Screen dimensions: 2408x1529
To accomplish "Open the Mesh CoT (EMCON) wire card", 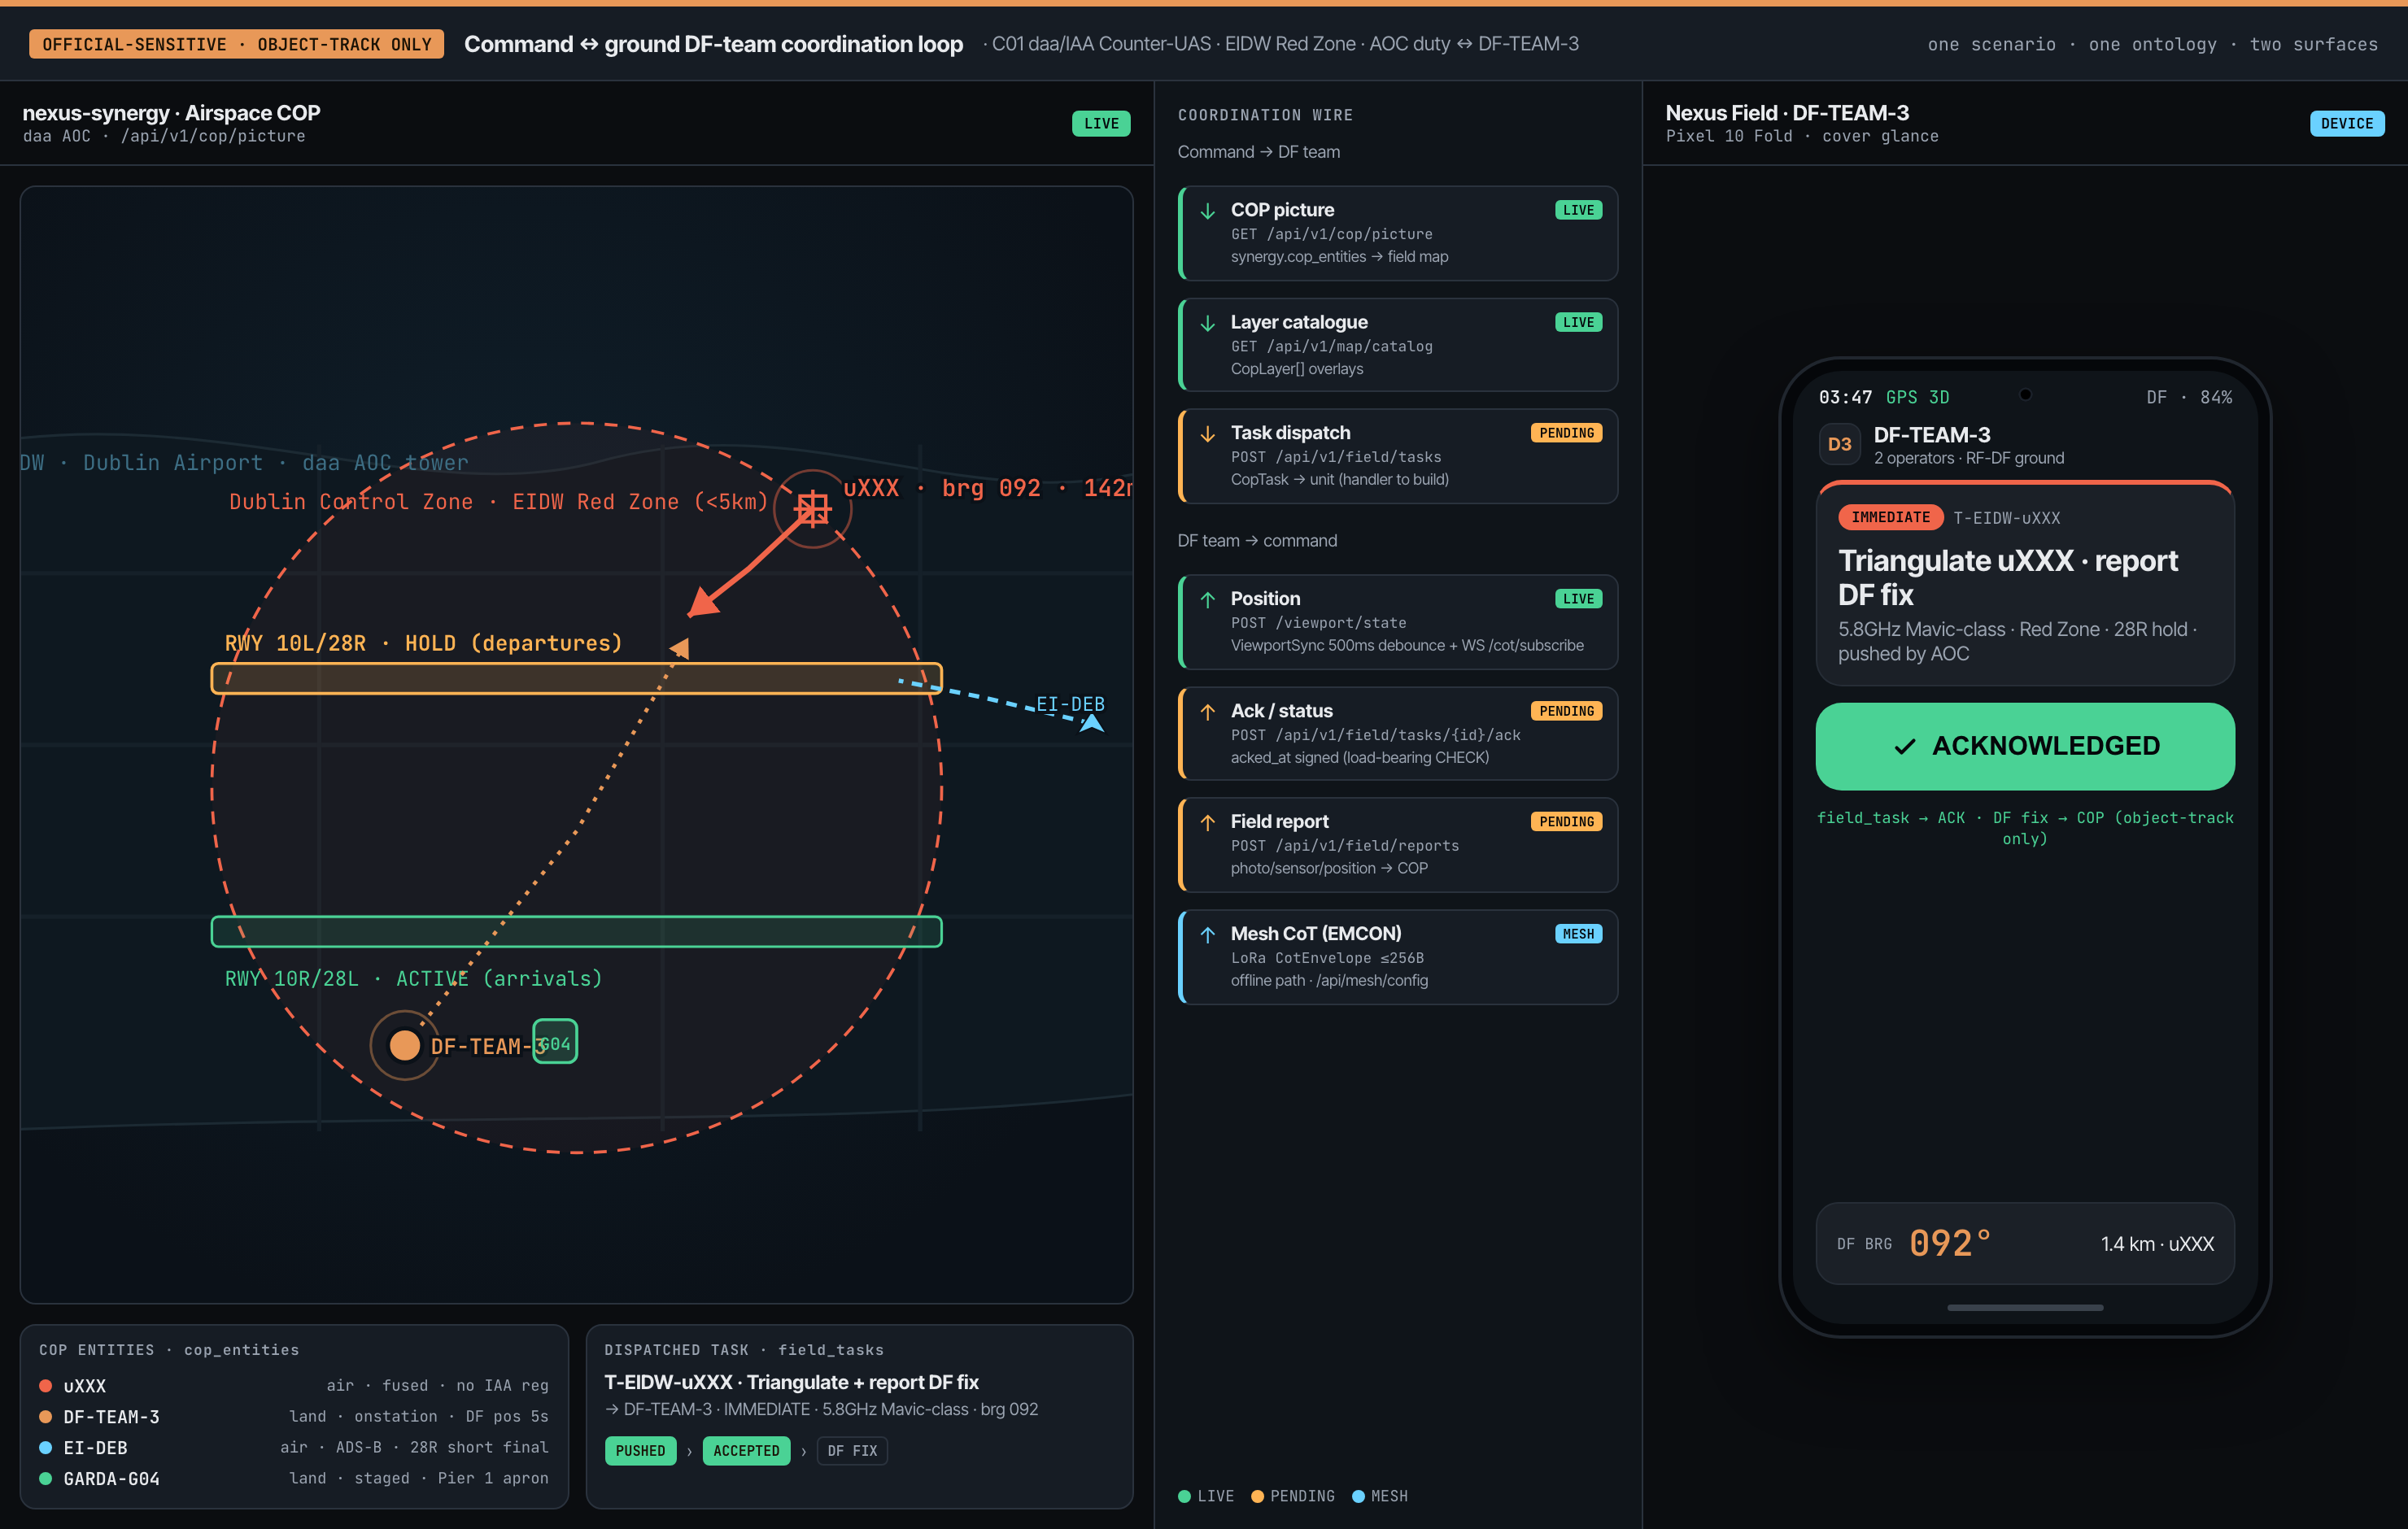I will 1397,957.
